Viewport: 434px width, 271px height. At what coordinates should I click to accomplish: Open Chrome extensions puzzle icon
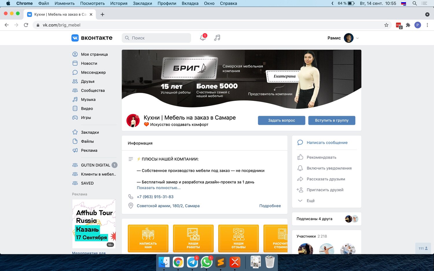408,25
